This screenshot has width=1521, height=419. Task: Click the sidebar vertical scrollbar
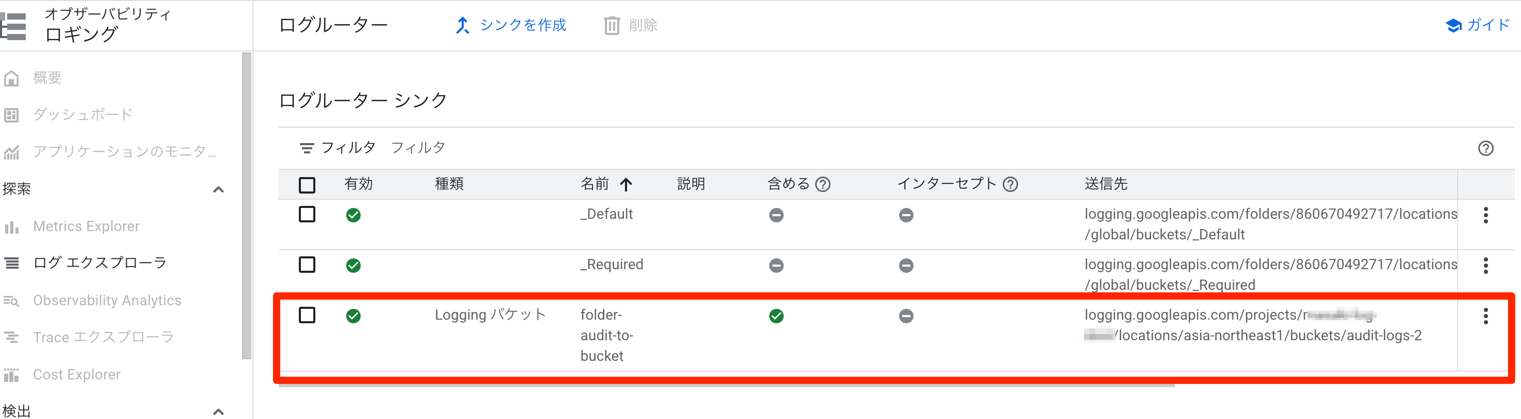click(247, 205)
